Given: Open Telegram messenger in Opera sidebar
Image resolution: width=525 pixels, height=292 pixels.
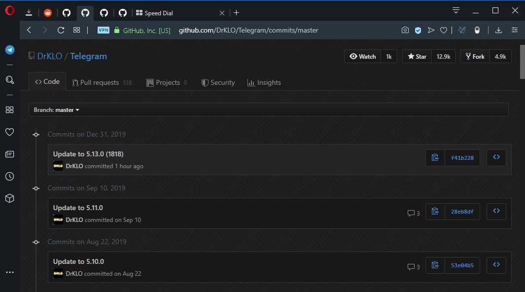Looking at the screenshot, I should [x=10, y=50].
